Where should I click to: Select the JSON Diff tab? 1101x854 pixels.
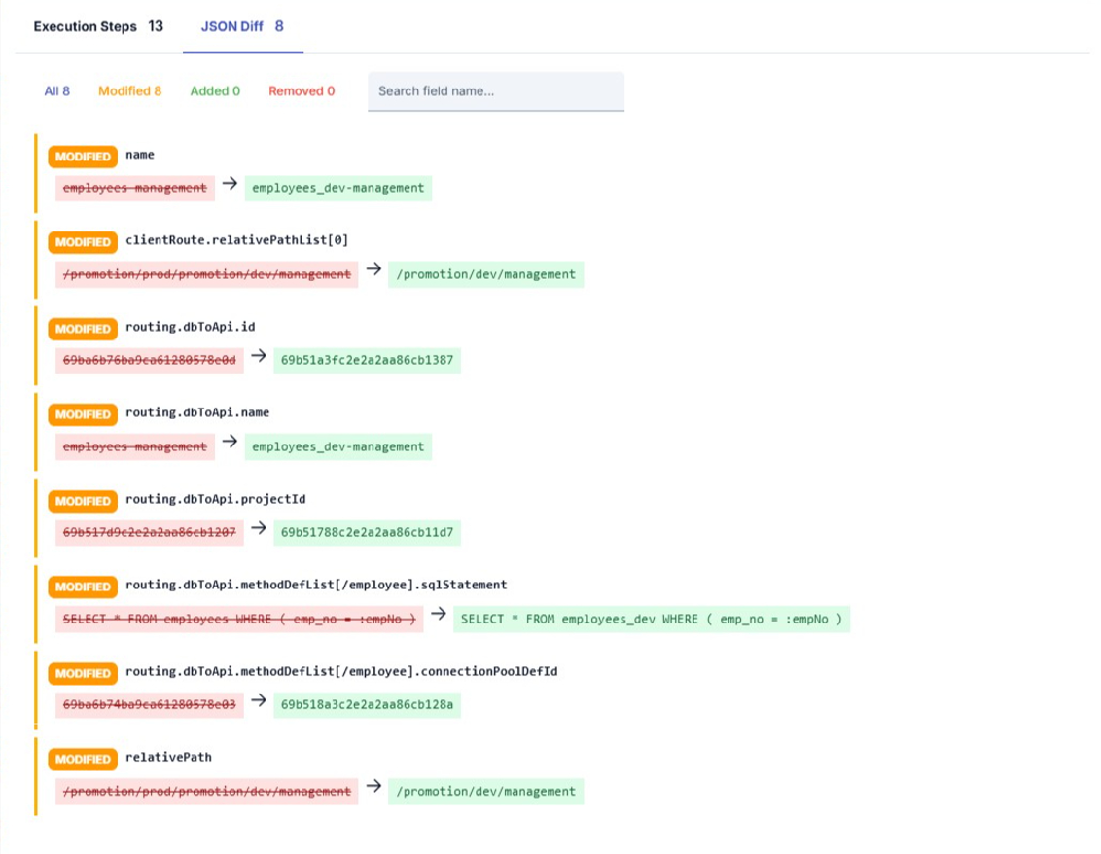(242, 26)
